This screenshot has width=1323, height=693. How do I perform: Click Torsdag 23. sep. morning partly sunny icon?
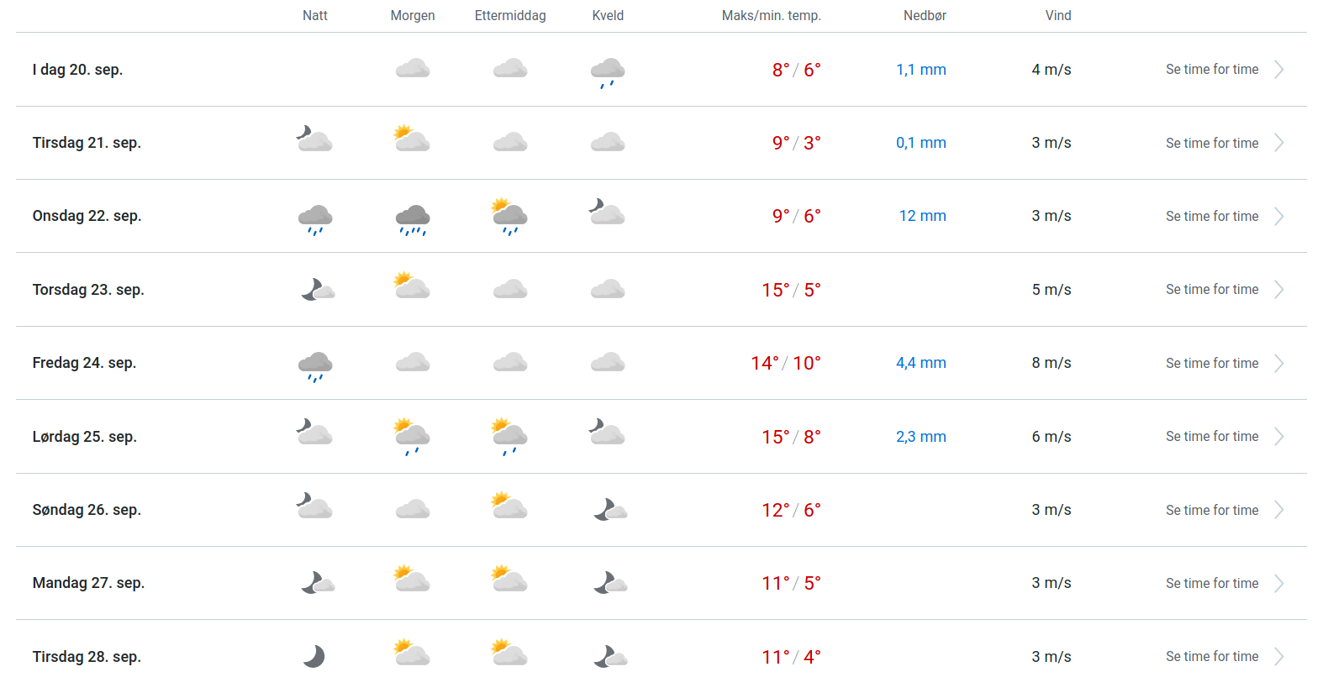[412, 286]
